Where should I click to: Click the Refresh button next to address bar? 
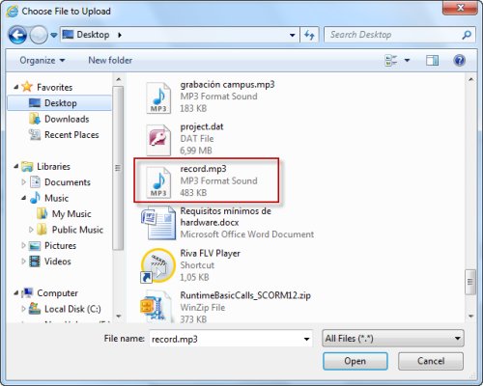309,35
